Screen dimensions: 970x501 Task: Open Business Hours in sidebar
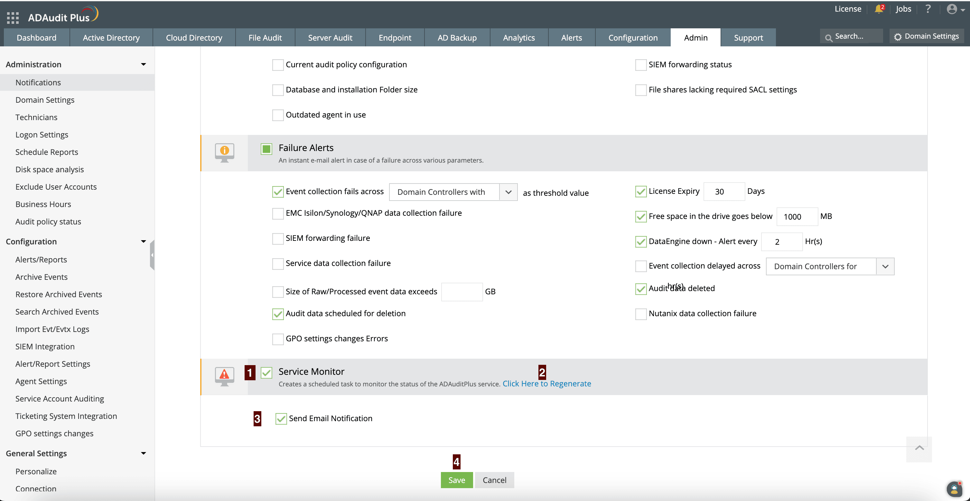click(x=43, y=204)
